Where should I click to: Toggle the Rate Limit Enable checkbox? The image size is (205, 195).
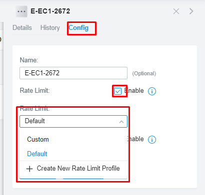tap(118, 91)
